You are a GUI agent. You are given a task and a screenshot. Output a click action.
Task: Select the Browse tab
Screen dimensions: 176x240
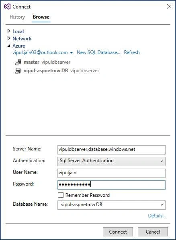tap(41, 17)
